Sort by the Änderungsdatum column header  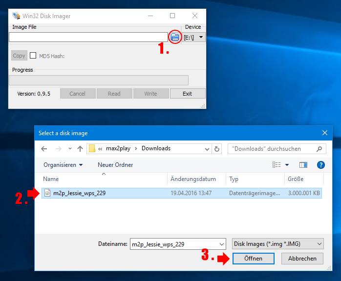[x=196, y=179]
